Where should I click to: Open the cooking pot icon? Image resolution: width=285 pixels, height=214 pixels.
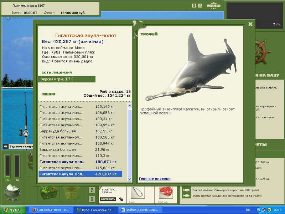(12, 193)
